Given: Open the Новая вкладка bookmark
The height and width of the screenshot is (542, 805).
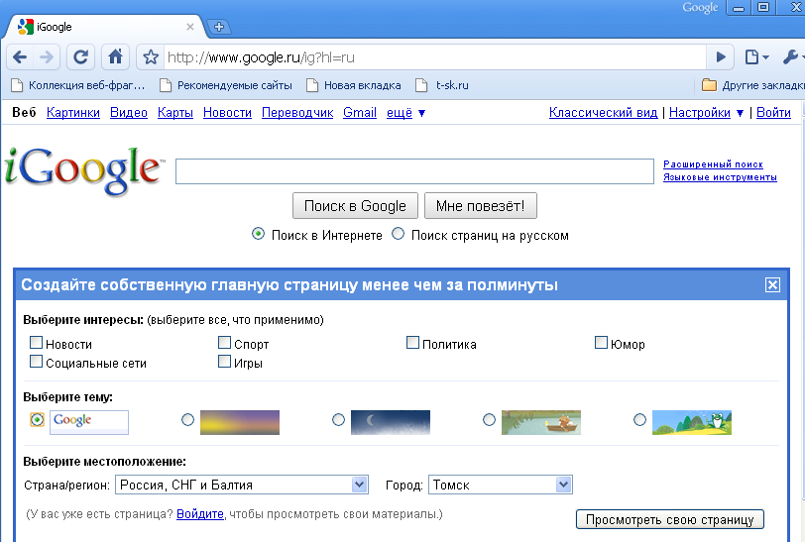Looking at the screenshot, I should pos(354,85).
